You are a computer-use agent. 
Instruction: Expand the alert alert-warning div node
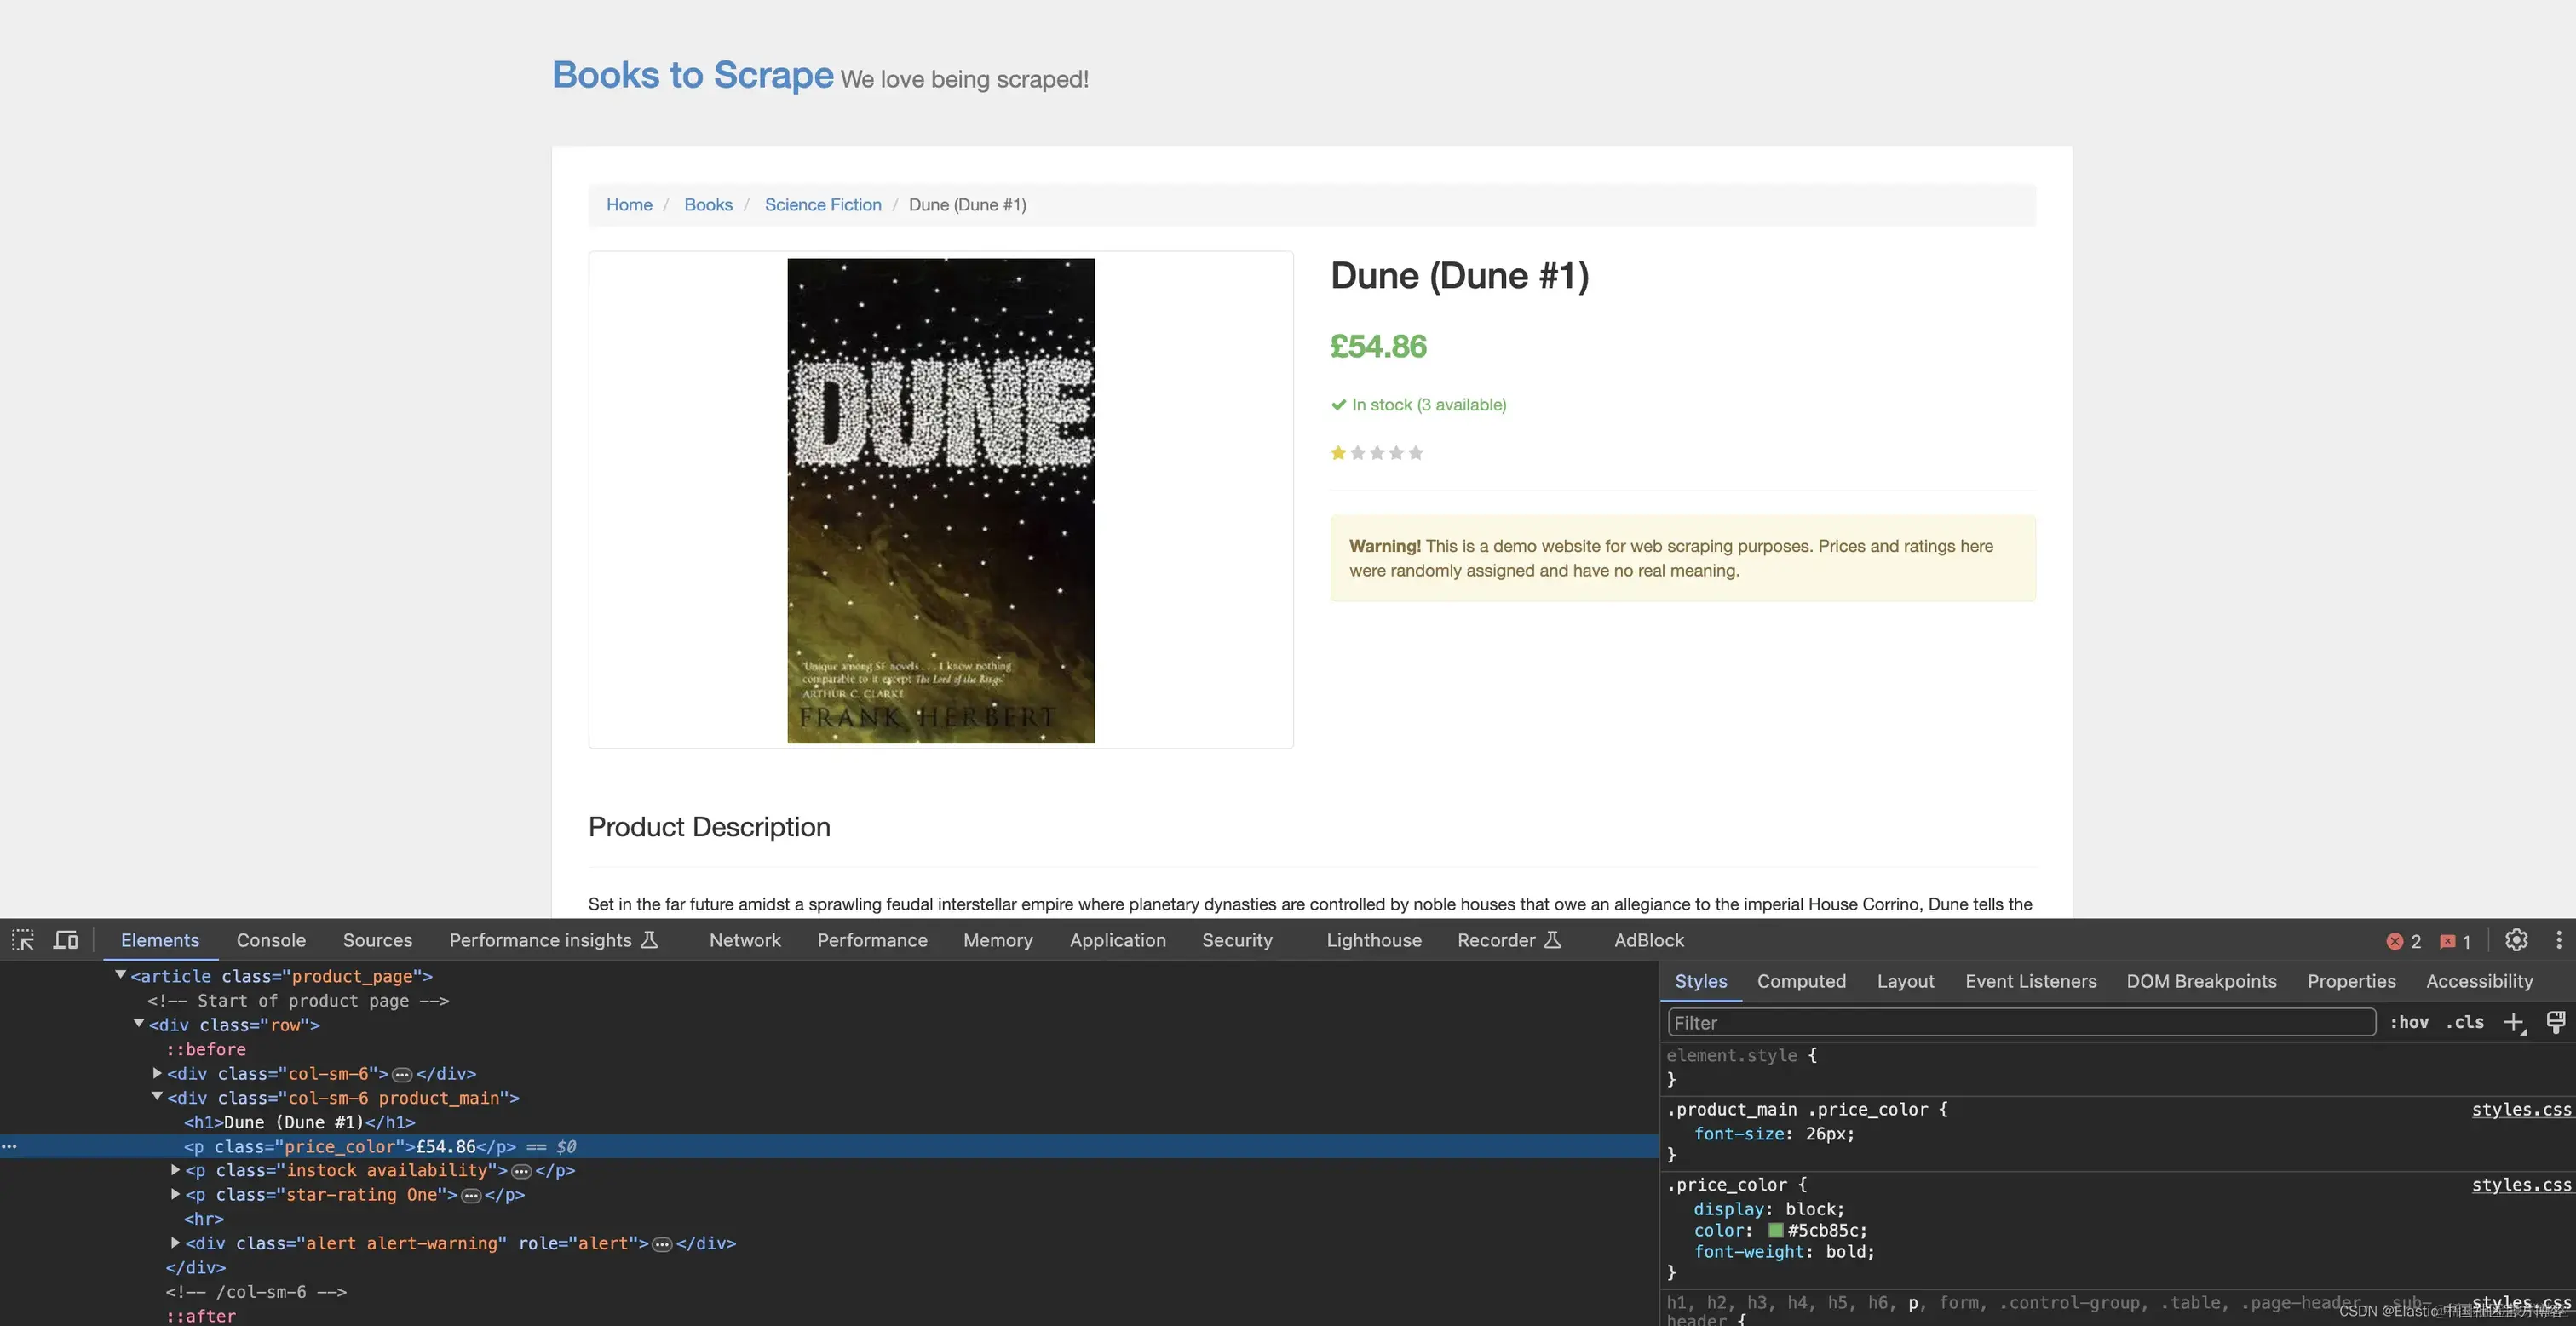(x=176, y=1242)
